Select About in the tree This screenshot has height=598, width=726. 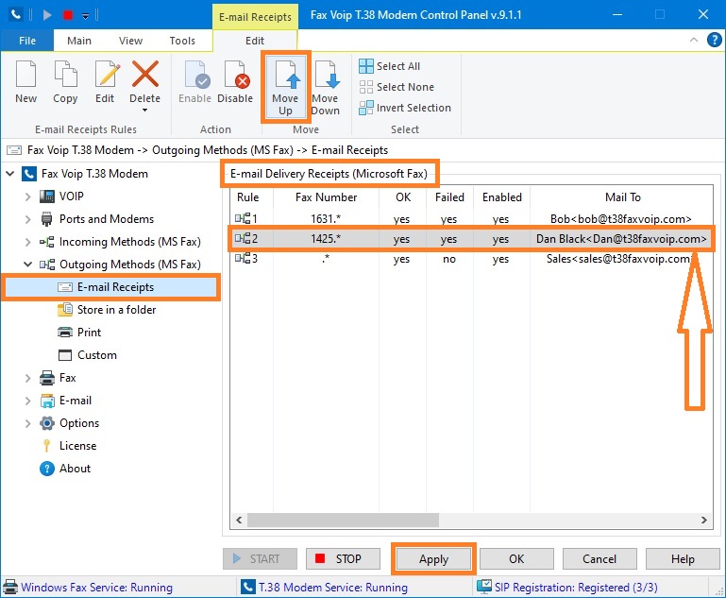(x=75, y=469)
